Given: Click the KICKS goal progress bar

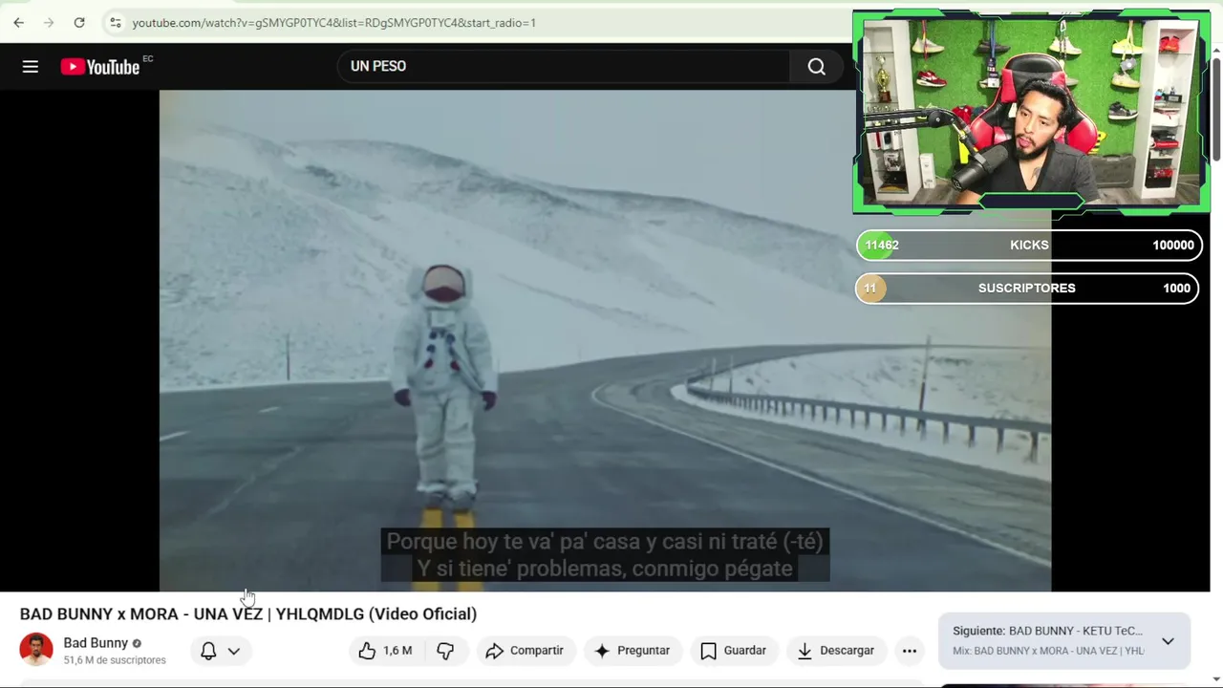Looking at the screenshot, I should [x=1027, y=245].
